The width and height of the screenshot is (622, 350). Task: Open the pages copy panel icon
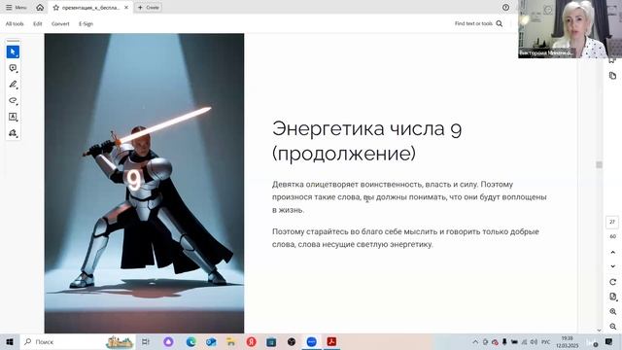(x=612, y=76)
